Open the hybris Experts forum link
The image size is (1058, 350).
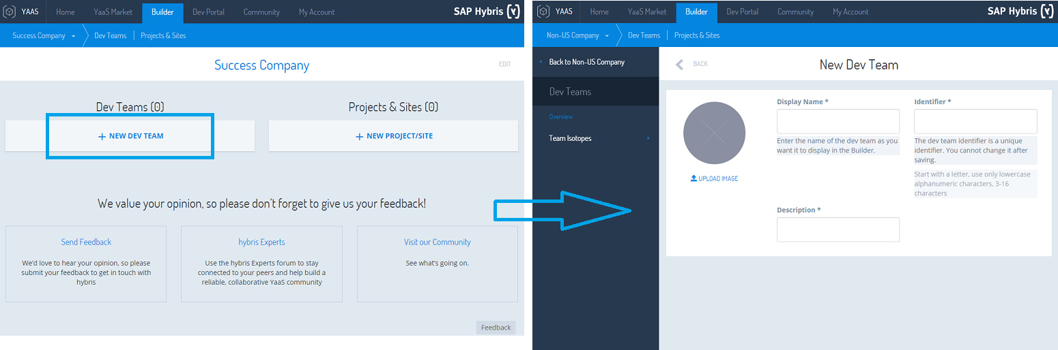[x=261, y=242]
